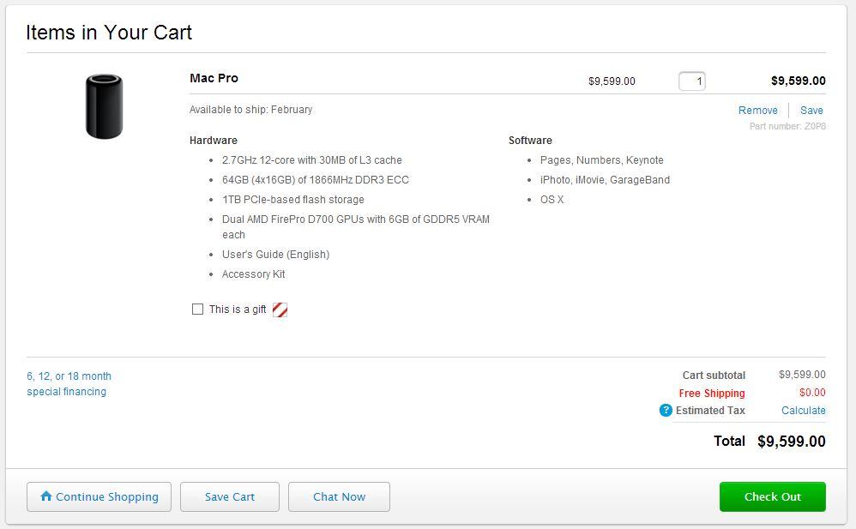
Task: Remove the Mac Pro from cart
Action: click(757, 111)
